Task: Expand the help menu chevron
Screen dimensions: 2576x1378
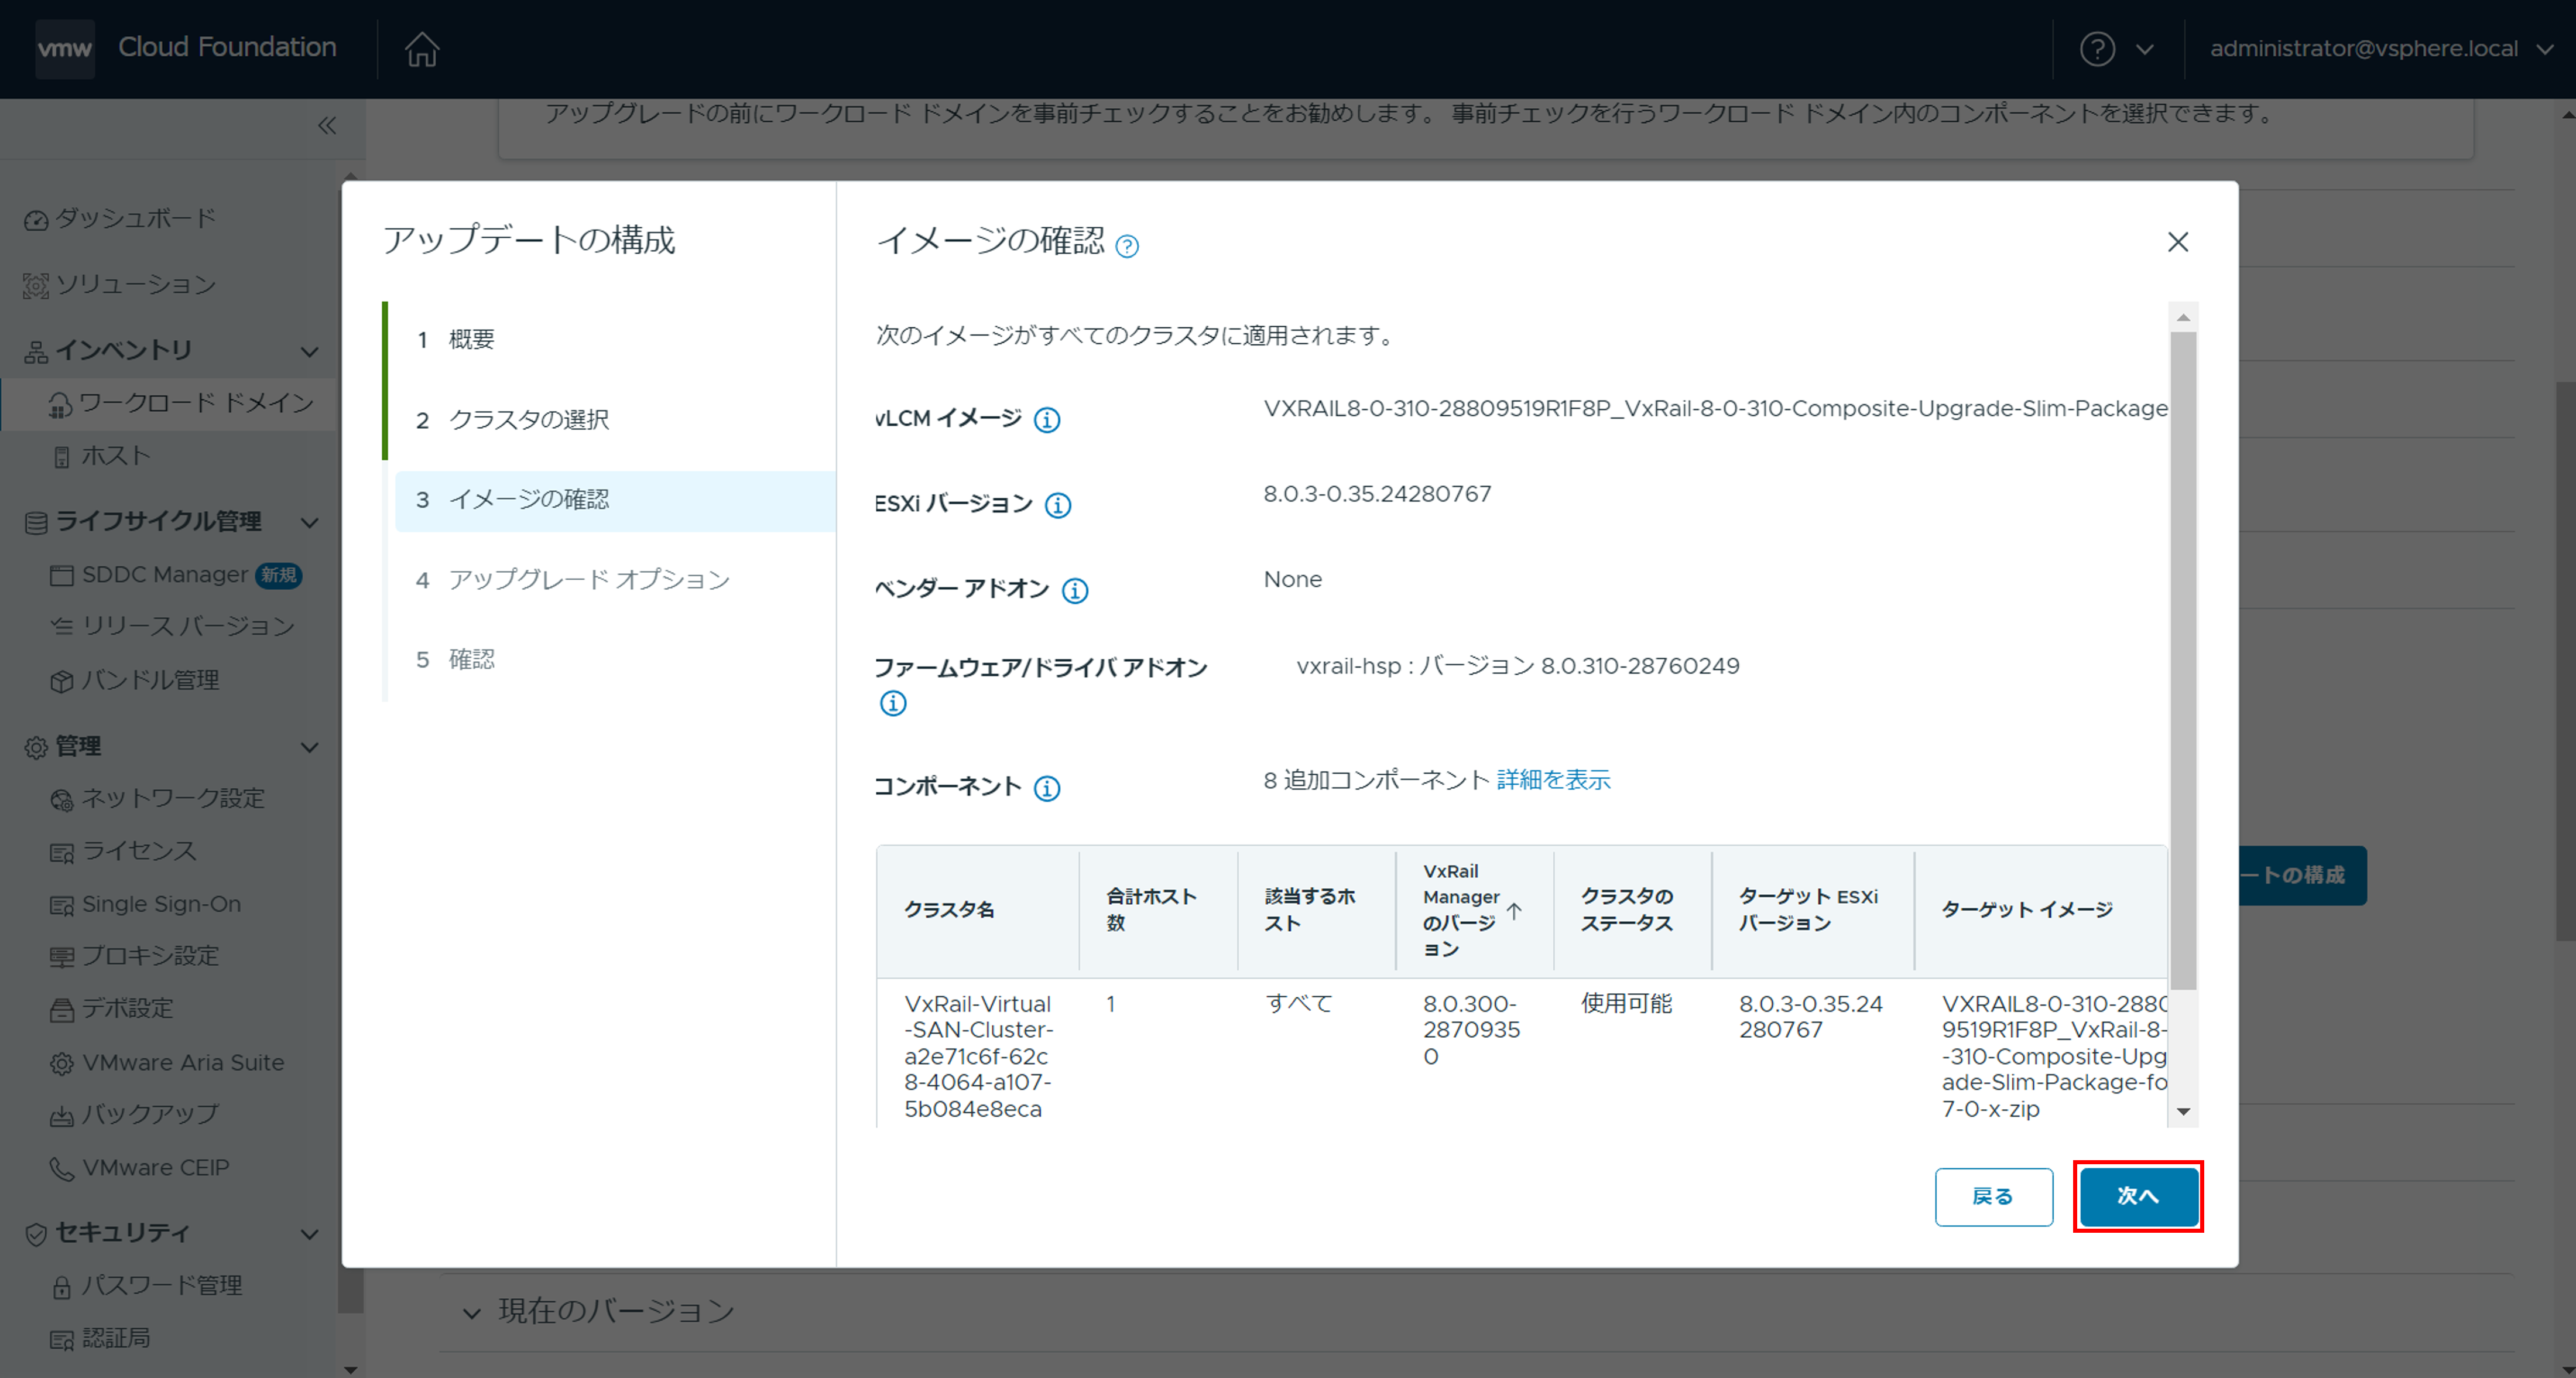Action: pyautogui.click(x=2144, y=49)
